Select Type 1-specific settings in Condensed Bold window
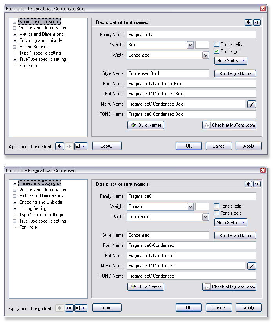This screenshot has height=325, width=274. 41,53
